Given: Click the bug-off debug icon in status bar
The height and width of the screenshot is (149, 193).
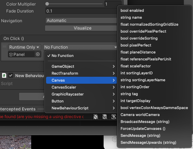Looking at the screenshot, I should coord(96,117).
